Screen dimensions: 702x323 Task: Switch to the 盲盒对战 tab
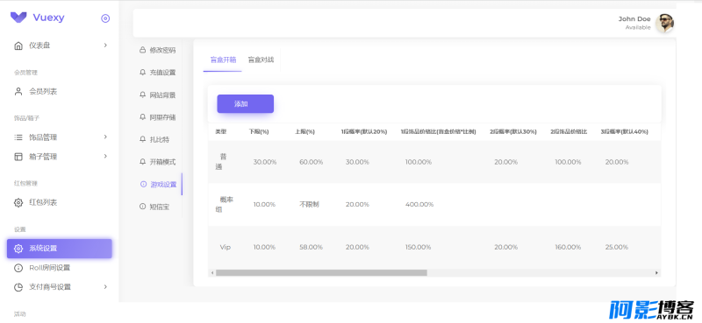[261, 60]
